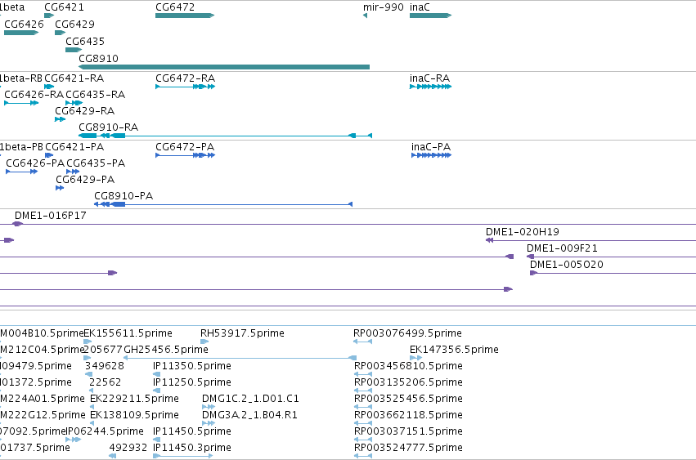
Task: Click the DME1-005O20 BAC label
Action: pyautogui.click(x=567, y=265)
